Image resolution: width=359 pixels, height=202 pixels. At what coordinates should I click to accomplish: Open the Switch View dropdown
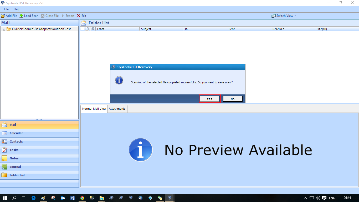284,16
